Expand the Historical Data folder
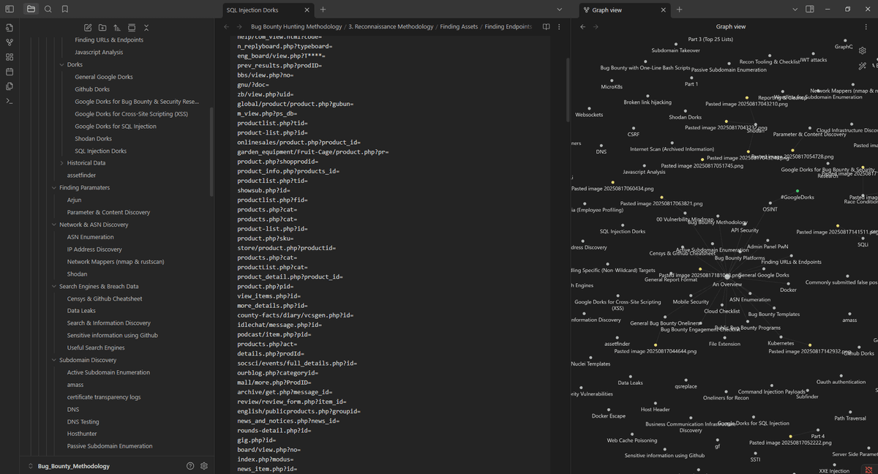This screenshot has height=474, width=878. click(x=62, y=163)
